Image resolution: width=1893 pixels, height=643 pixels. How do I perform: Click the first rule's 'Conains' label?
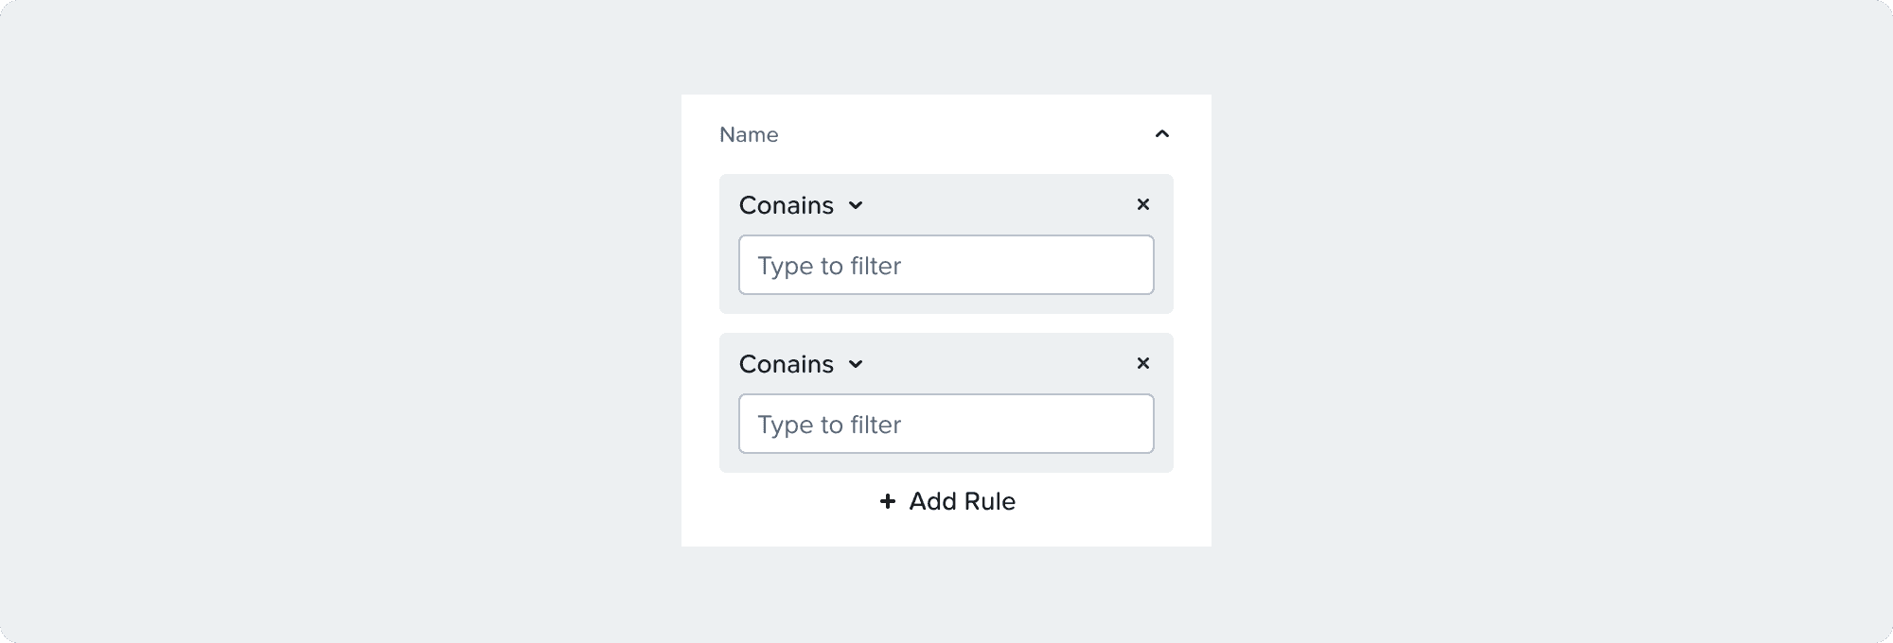[x=787, y=205]
